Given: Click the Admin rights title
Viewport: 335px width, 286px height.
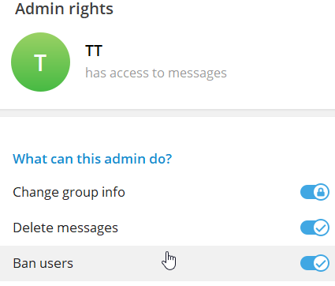Looking at the screenshot, I should [x=64, y=9].
